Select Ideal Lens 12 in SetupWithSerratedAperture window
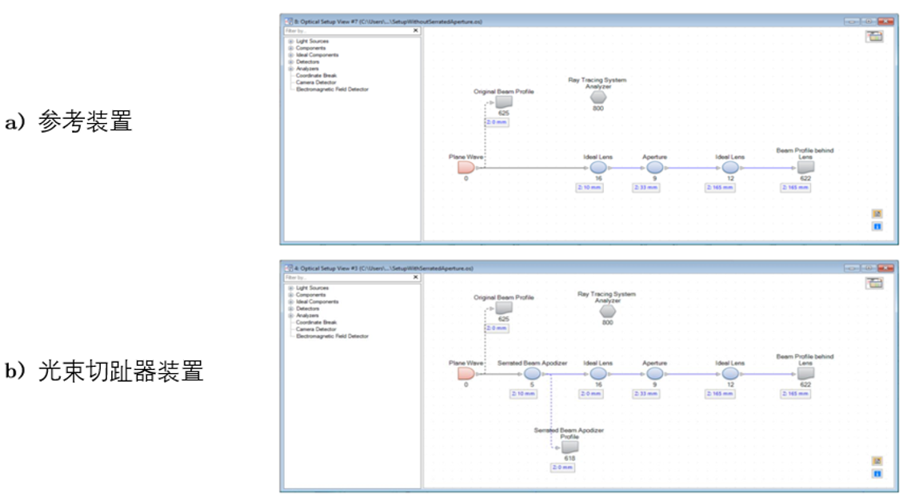907x501 pixels. click(x=730, y=374)
